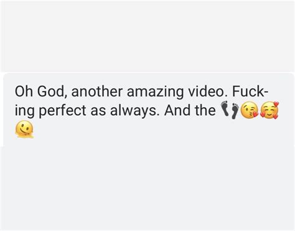The height and width of the screenshot is (231, 295).
Task: Select the word "always." in the comment
Action: point(135,111)
